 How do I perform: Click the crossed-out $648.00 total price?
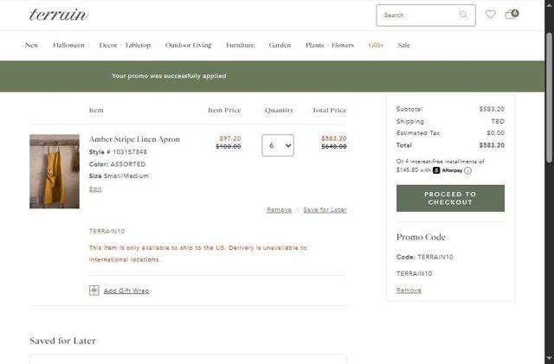coord(334,146)
